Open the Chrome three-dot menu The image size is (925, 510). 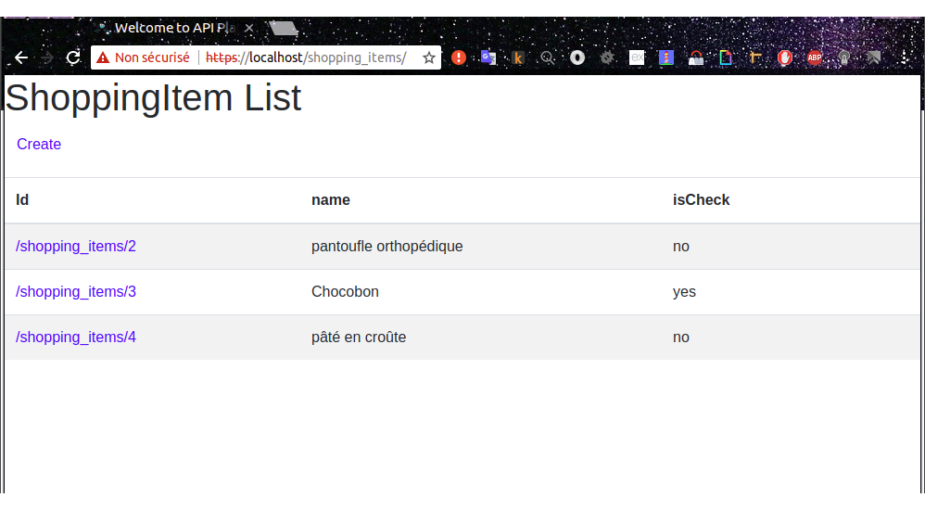click(x=905, y=57)
